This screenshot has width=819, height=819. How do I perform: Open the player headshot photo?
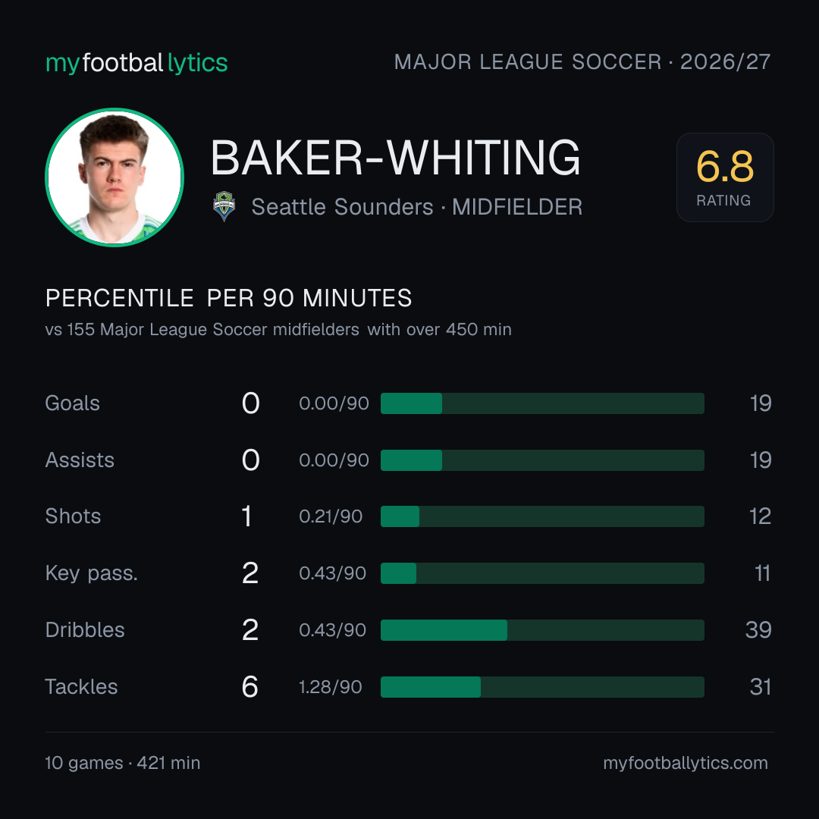(x=115, y=177)
